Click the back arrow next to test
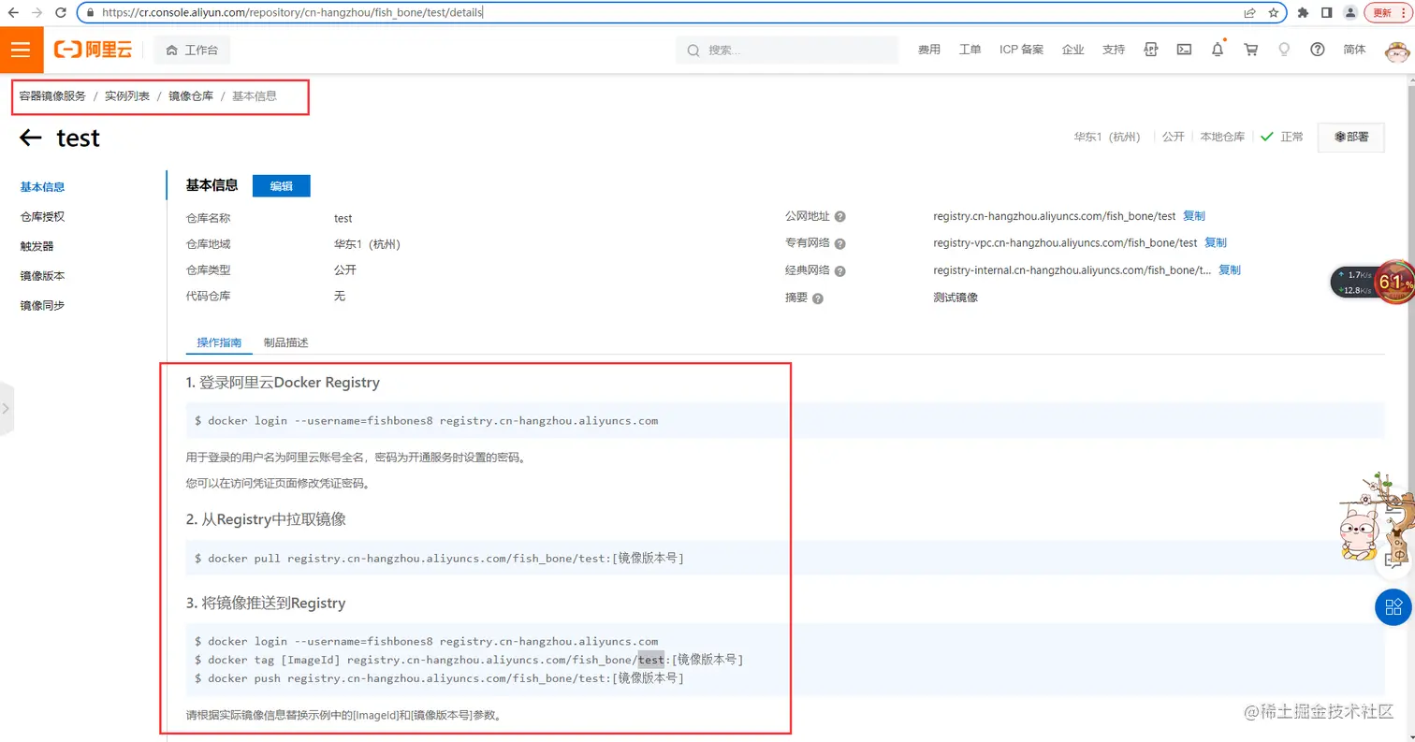1415x742 pixels. tap(31, 138)
